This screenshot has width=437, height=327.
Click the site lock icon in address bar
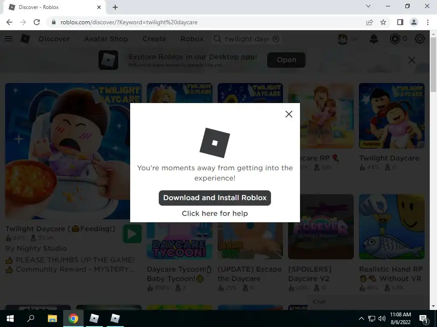[54, 22]
